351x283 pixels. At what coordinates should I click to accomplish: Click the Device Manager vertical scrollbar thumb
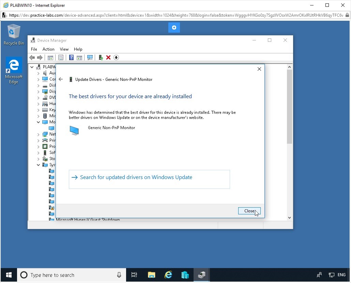pyautogui.click(x=289, y=107)
